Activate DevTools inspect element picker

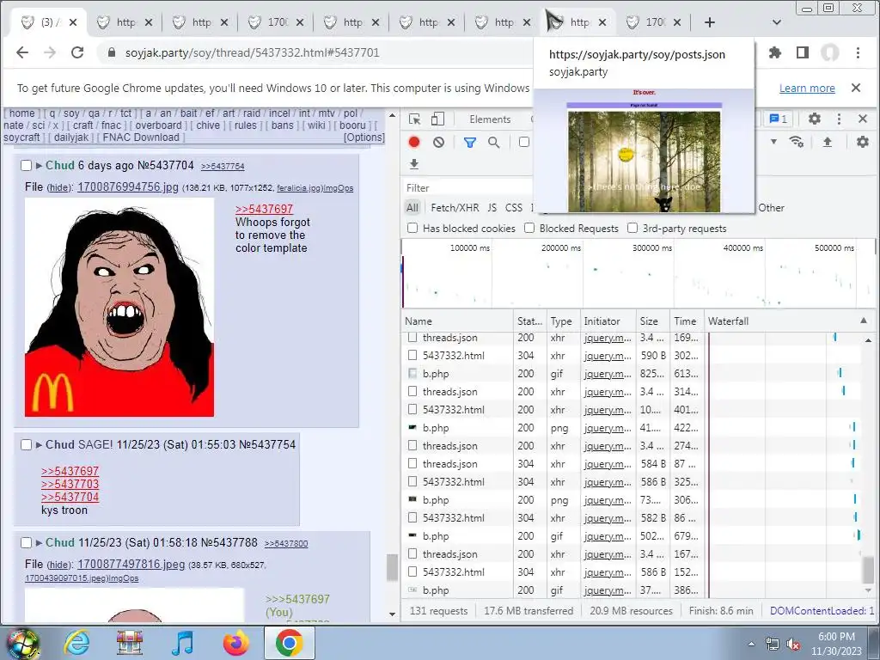click(415, 119)
